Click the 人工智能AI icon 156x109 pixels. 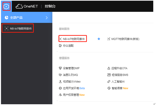click(109, 81)
